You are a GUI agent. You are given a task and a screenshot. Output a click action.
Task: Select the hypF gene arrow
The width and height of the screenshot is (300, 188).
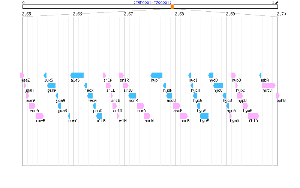point(156,75)
